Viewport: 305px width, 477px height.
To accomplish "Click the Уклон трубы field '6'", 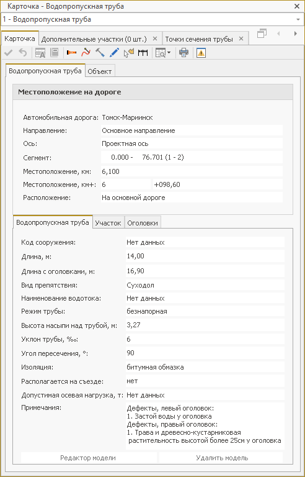I will pos(205,339).
